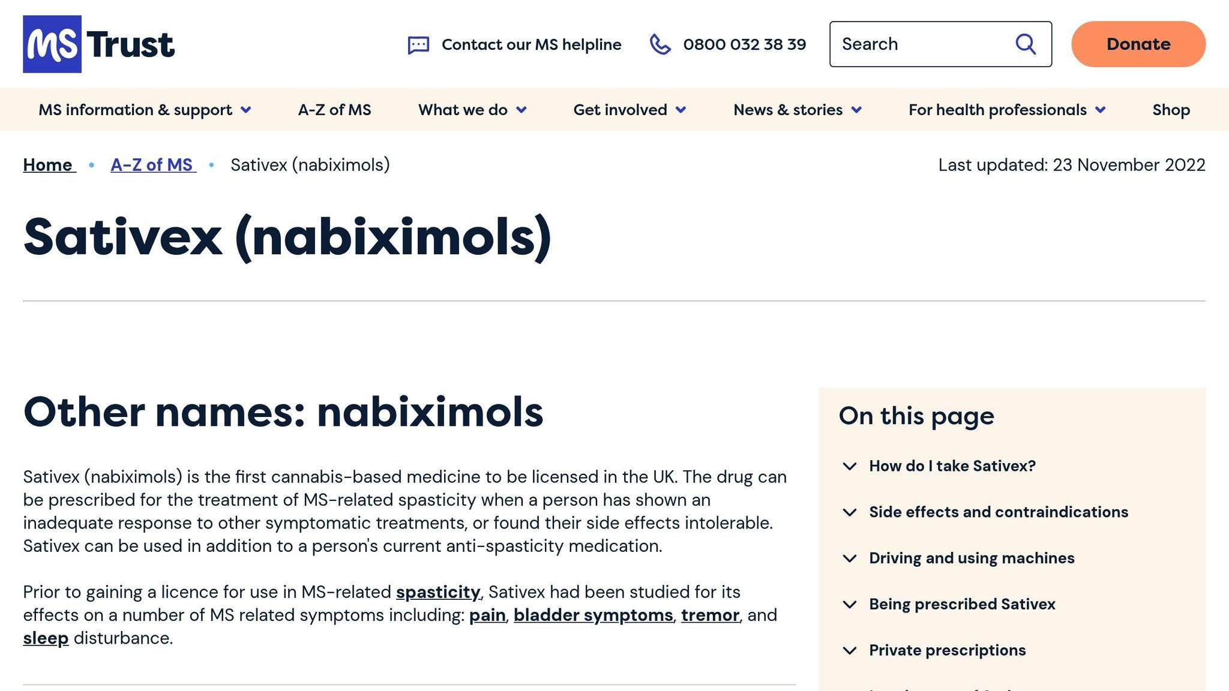
Task: Click chevron next to 'Being prescribed Sativex'
Action: pos(850,605)
